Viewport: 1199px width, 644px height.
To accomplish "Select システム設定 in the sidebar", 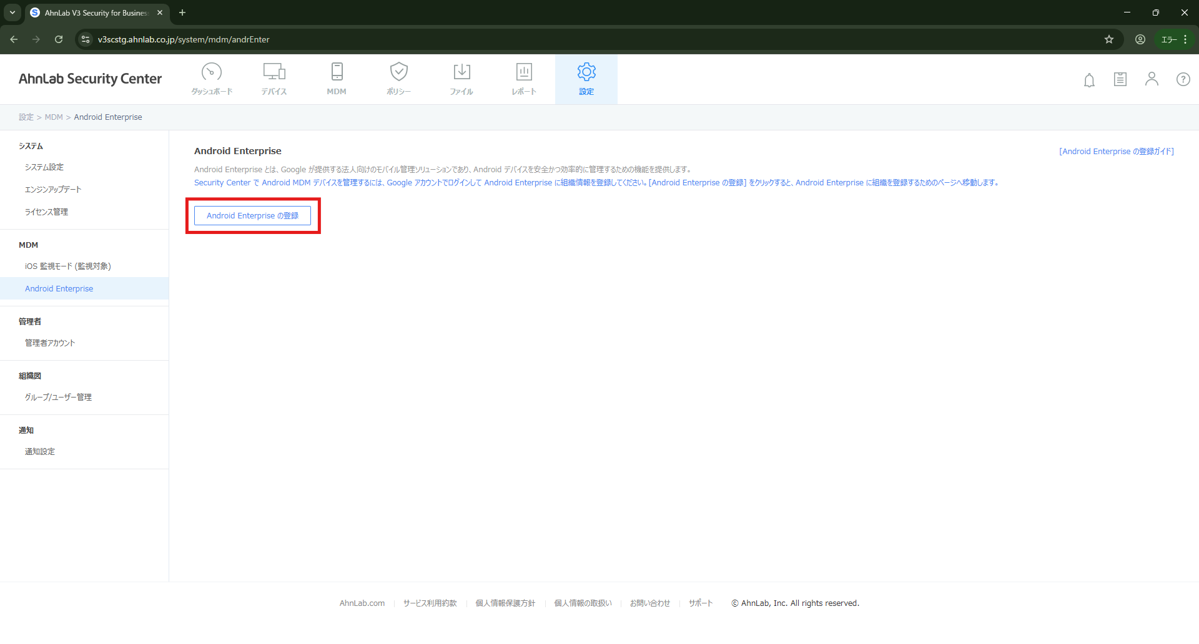I will coord(44,167).
